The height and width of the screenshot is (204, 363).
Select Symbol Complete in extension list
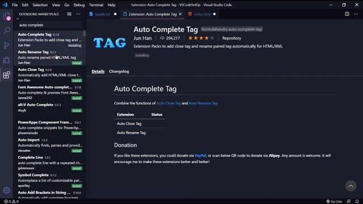49,180
